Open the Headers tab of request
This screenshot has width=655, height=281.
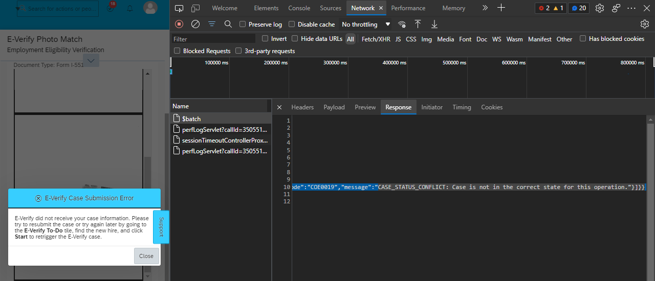pyautogui.click(x=302, y=107)
